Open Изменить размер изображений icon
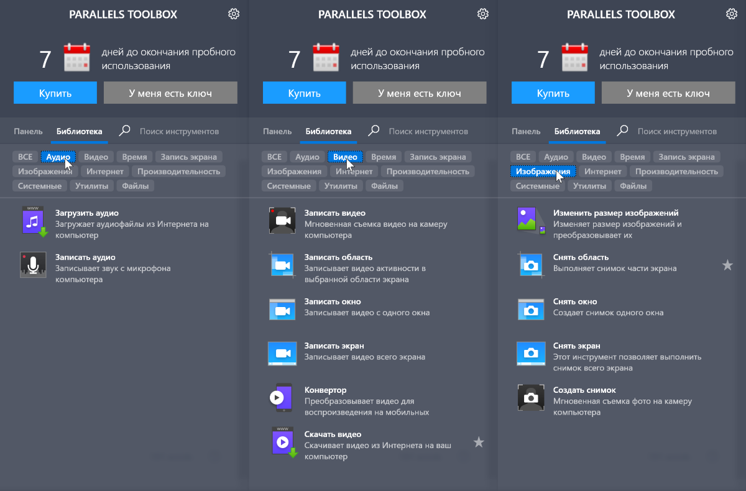Viewport: 746px width, 491px height. 531,221
